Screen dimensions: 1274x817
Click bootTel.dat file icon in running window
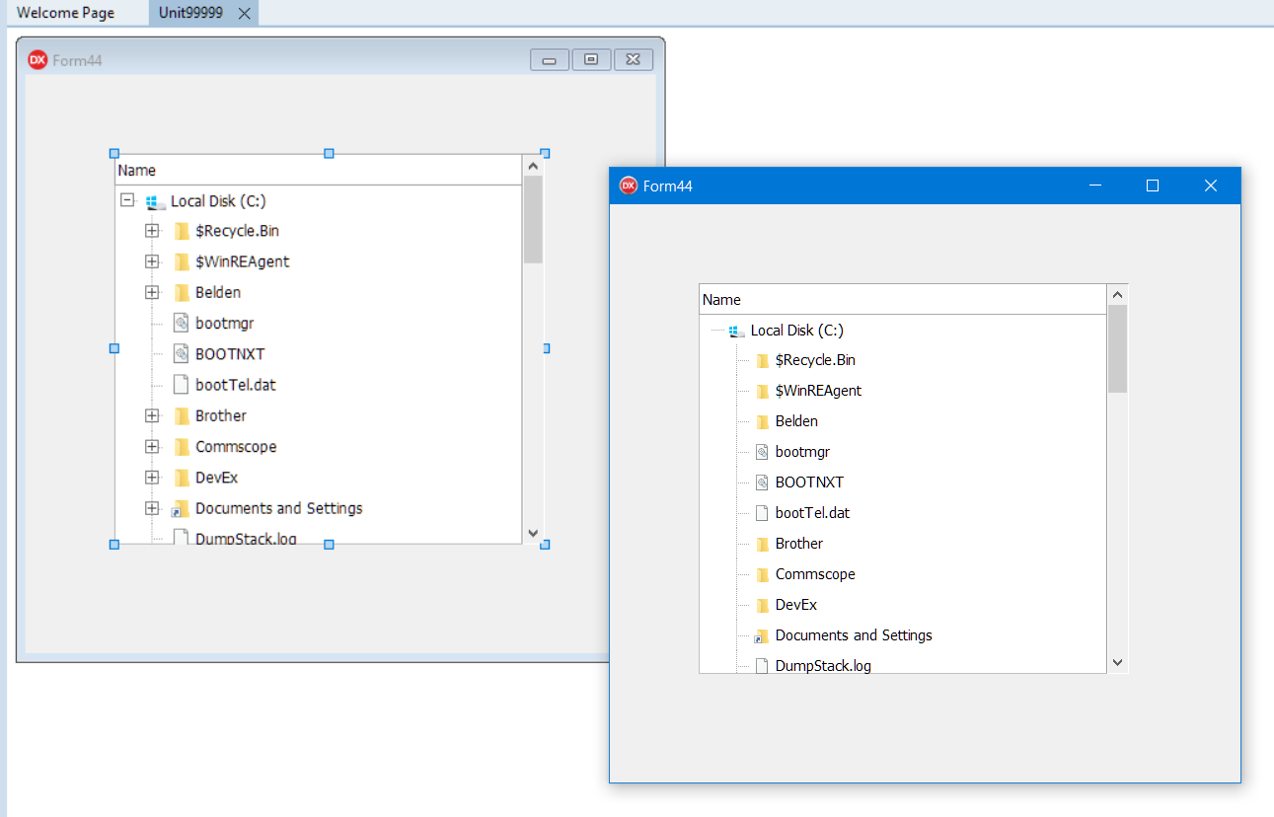click(x=761, y=513)
